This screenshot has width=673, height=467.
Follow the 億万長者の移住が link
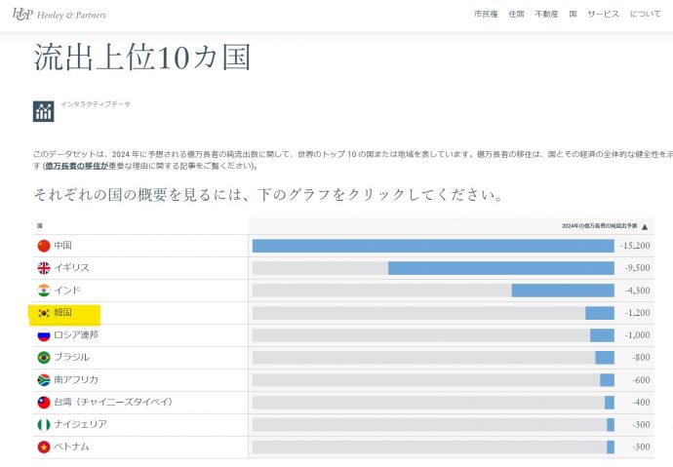click(x=77, y=166)
